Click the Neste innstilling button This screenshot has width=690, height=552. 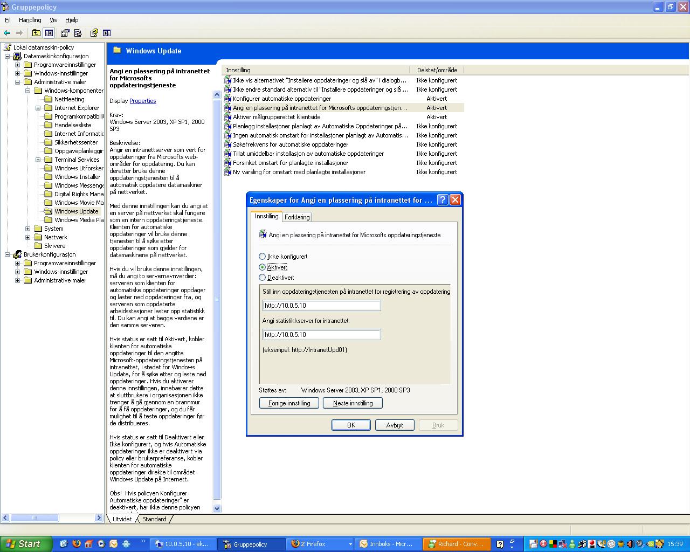pos(353,403)
